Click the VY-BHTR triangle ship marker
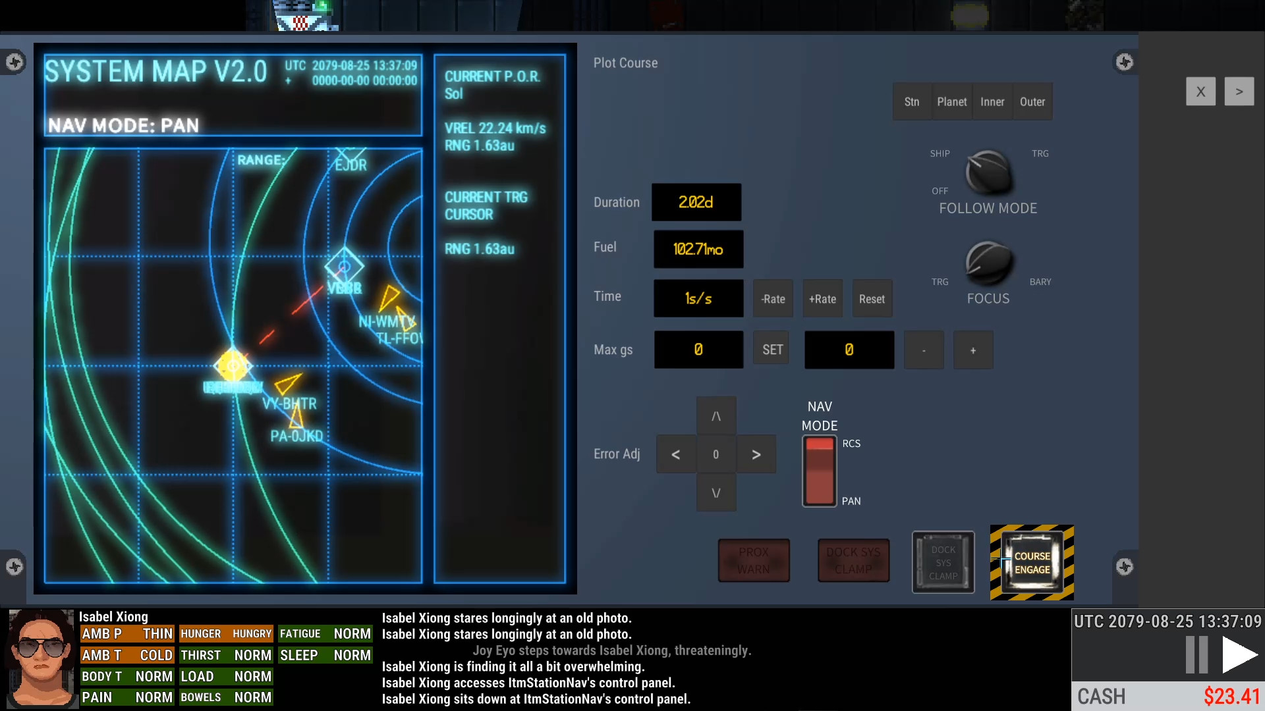 [x=287, y=384]
